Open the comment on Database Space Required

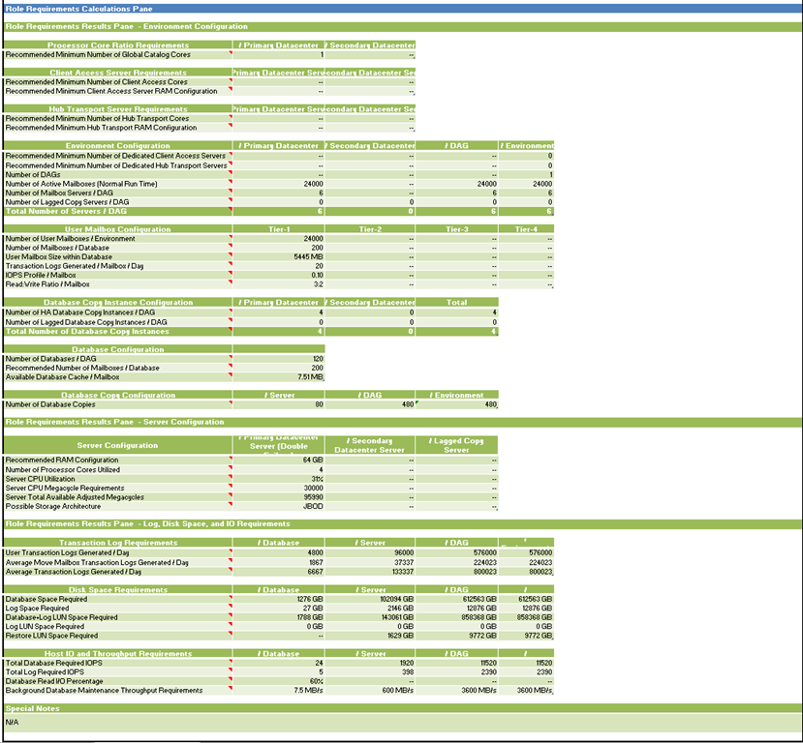coord(231,598)
